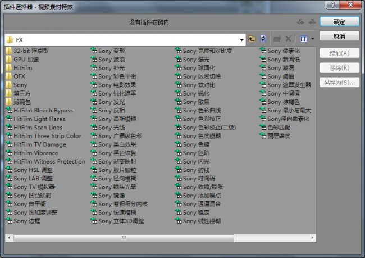
Task: Select the 图层维度 entry
Action: point(275,136)
